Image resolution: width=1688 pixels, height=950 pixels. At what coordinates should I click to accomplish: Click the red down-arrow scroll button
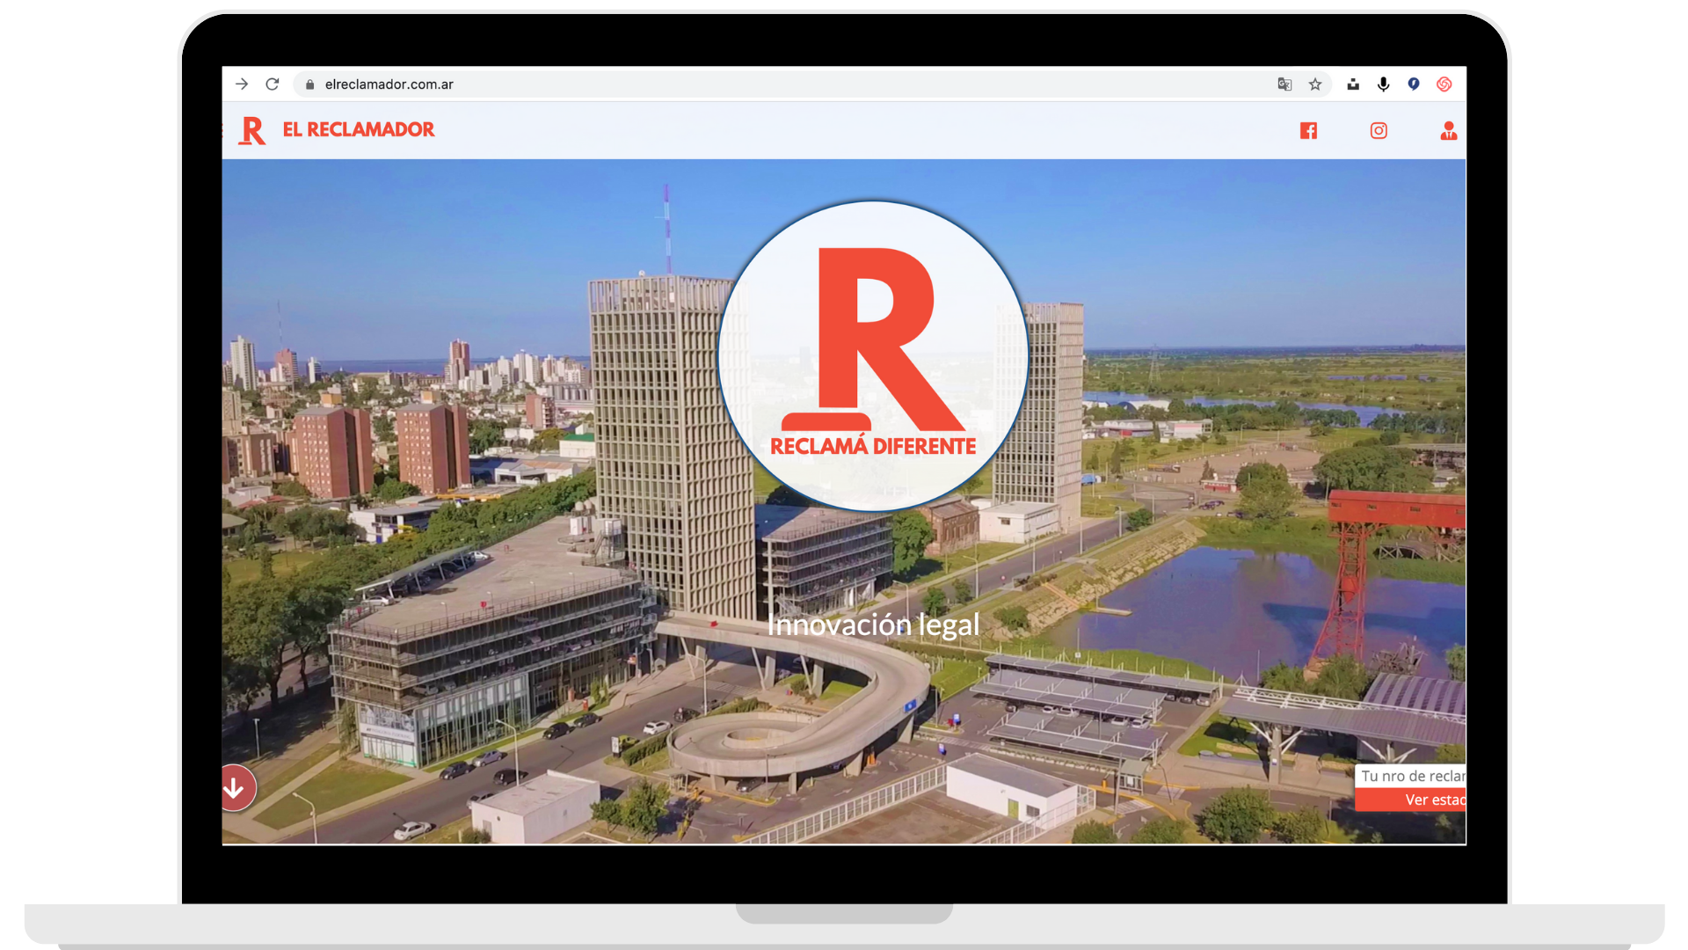(236, 788)
